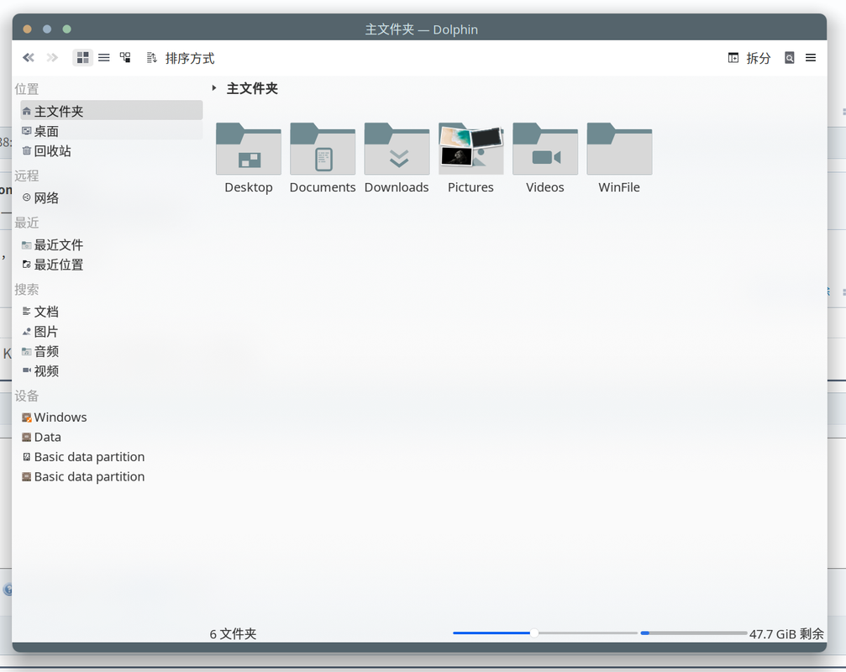Expand the breadcrumb arrow before 主文件夹

[x=214, y=88]
